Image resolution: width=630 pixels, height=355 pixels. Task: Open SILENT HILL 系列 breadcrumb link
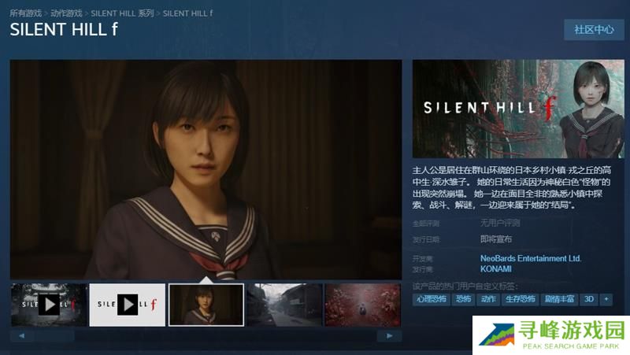tap(122, 13)
